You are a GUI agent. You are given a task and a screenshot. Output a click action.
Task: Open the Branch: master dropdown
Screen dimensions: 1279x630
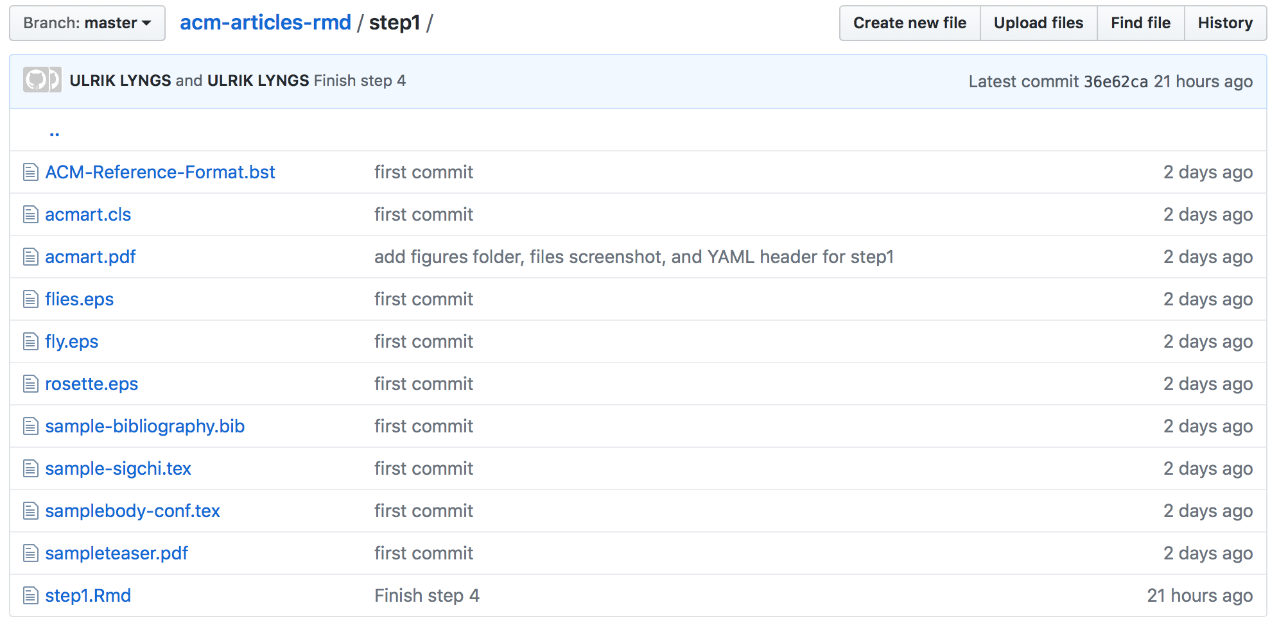[x=87, y=23]
